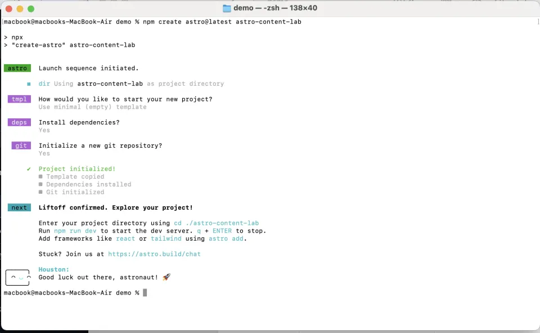540x333 pixels.
Task: Click Template copied text
Action: (x=75, y=177)
